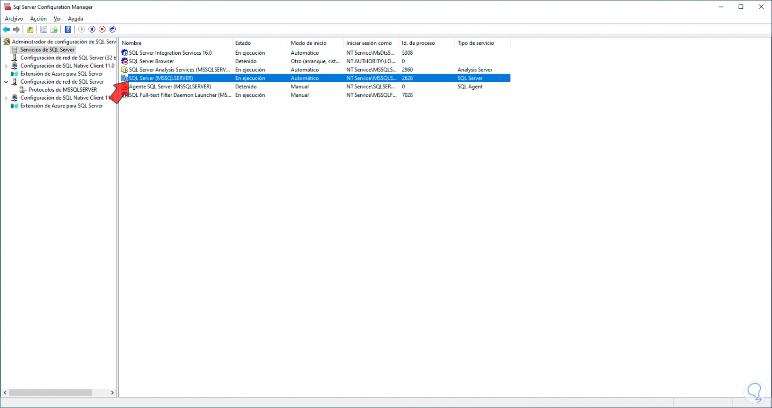The height and width of the screenshot is (408, 772).
Task: Click the Up one level folder icon
Action: (30, 29)
